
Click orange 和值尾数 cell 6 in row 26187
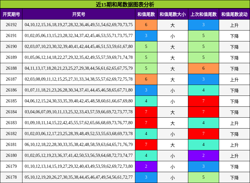[x=146, y=79]
